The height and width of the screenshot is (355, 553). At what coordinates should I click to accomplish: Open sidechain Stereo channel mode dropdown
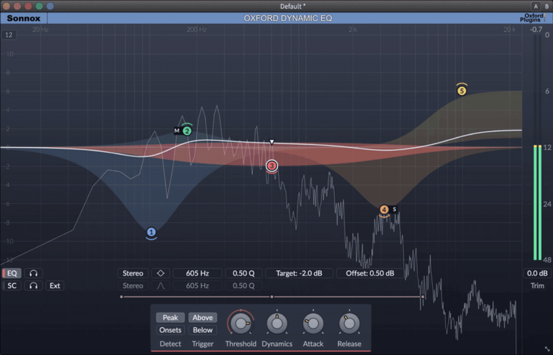point(133,286)
